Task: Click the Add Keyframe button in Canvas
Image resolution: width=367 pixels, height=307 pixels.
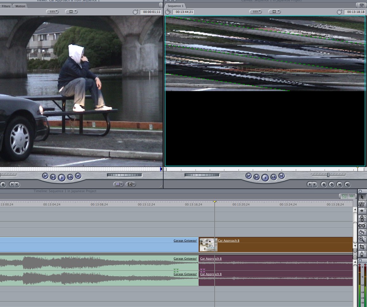Action: 332,184
